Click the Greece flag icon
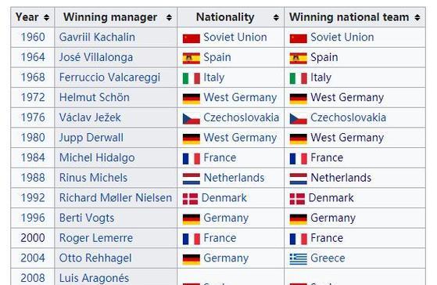Screen dimensions: 437x285 [x=298, y=258]
